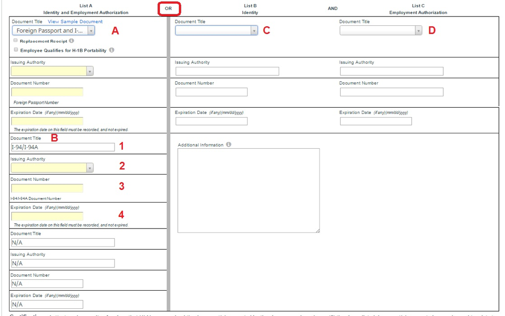
Task: Click List B Expiration Date field
Action: click(211, 121)
